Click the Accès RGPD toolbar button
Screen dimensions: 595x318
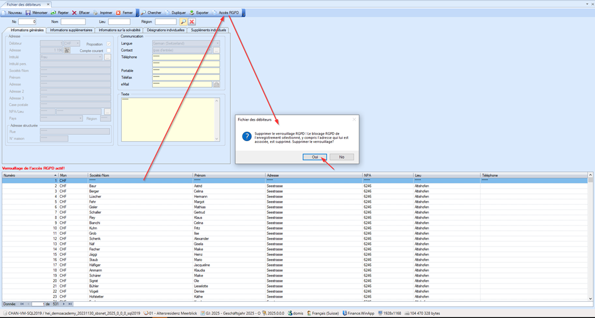tap(227, 12)
